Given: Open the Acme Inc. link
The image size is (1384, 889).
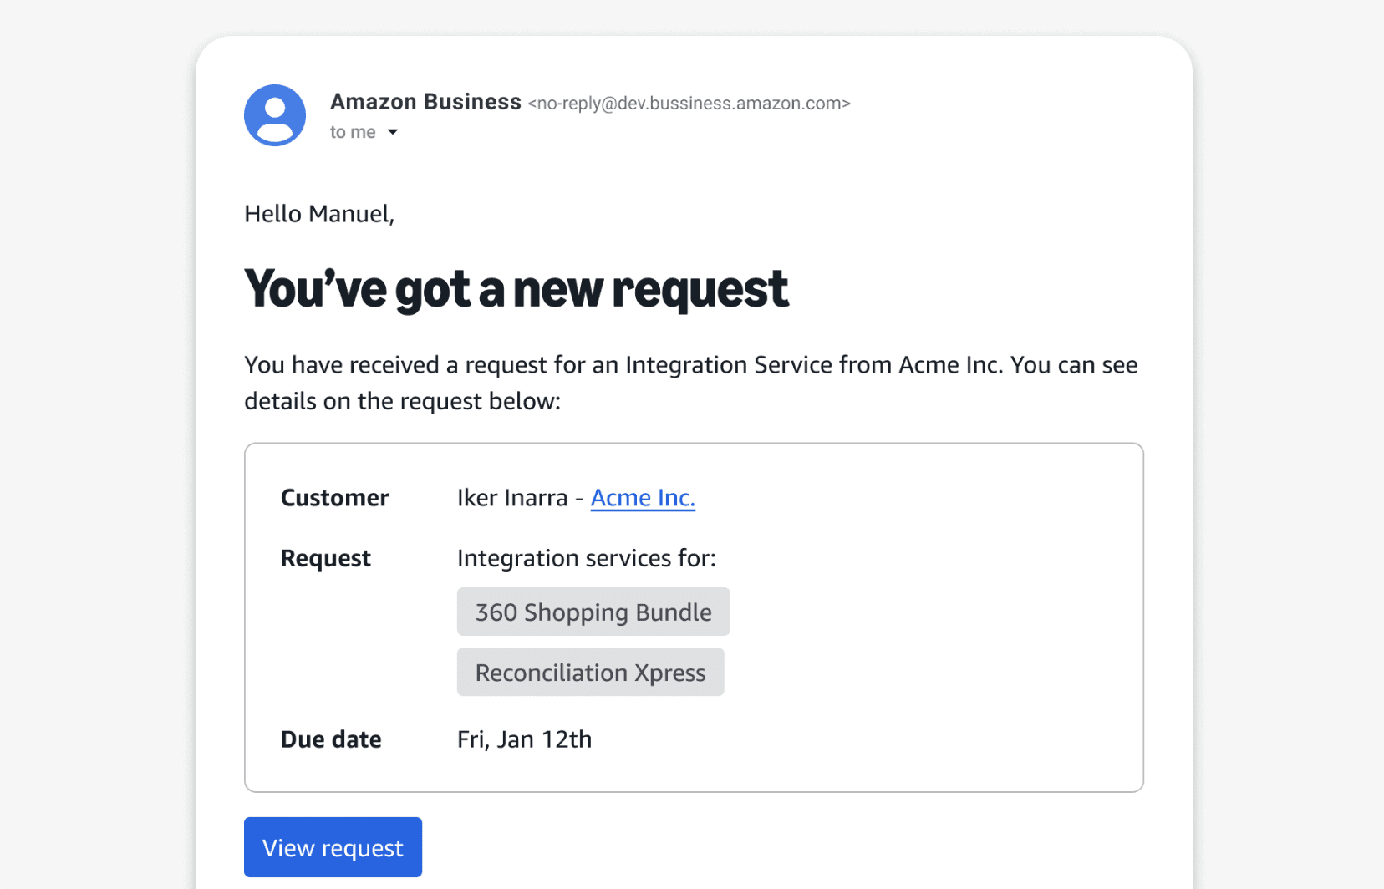Looking at the screenshot, I should click(643, 498).
